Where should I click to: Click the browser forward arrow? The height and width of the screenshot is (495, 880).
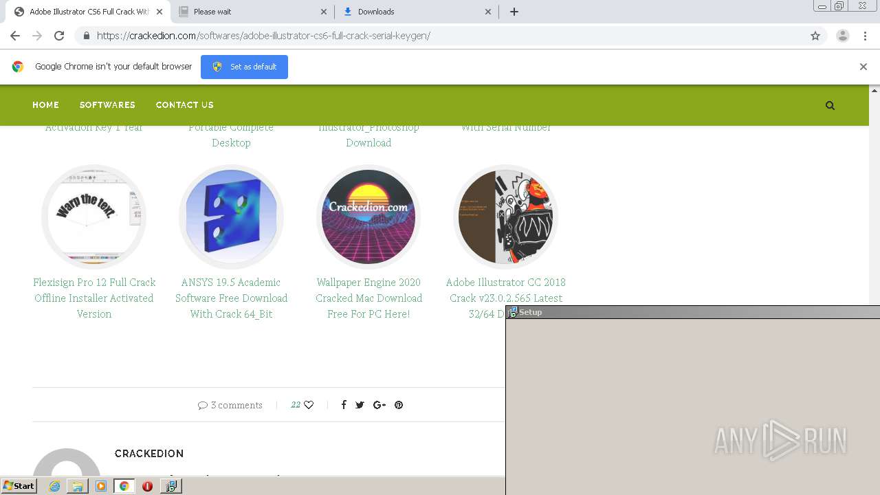37,36
